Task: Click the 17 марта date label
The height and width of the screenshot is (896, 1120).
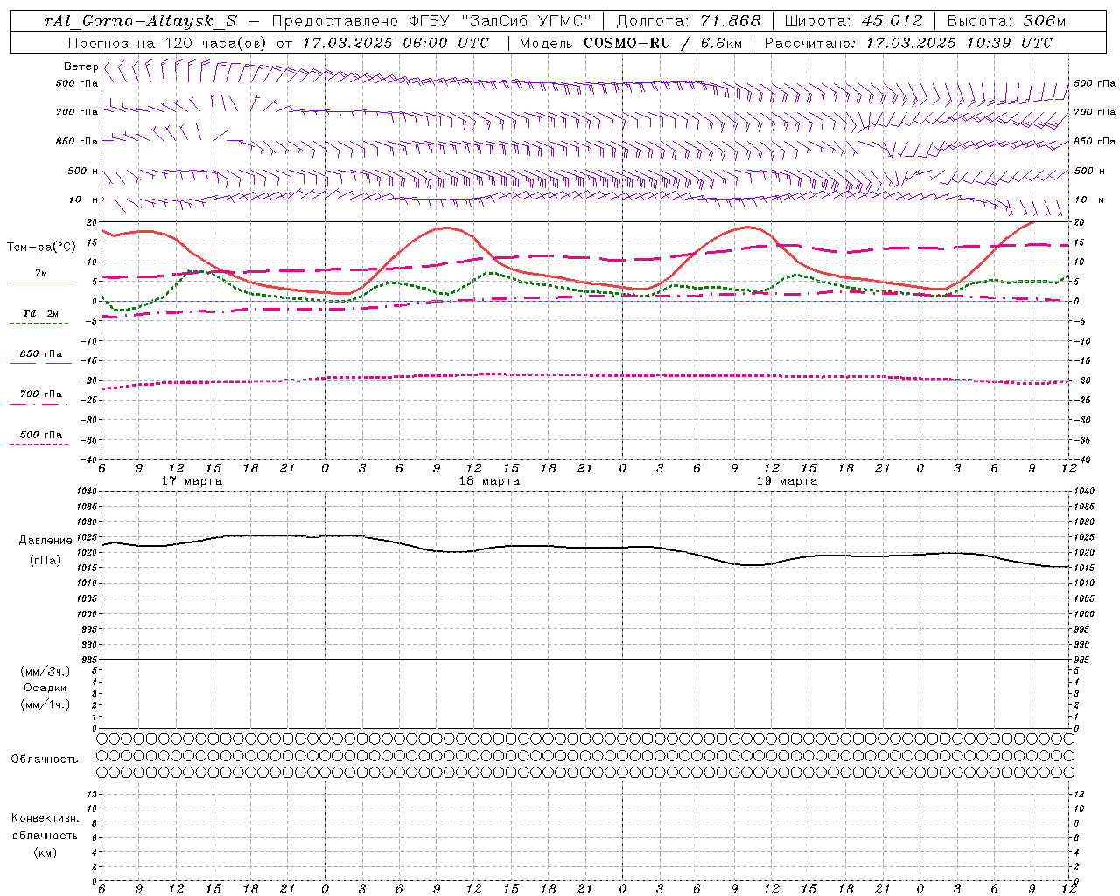Action: (x=192, y=481)
